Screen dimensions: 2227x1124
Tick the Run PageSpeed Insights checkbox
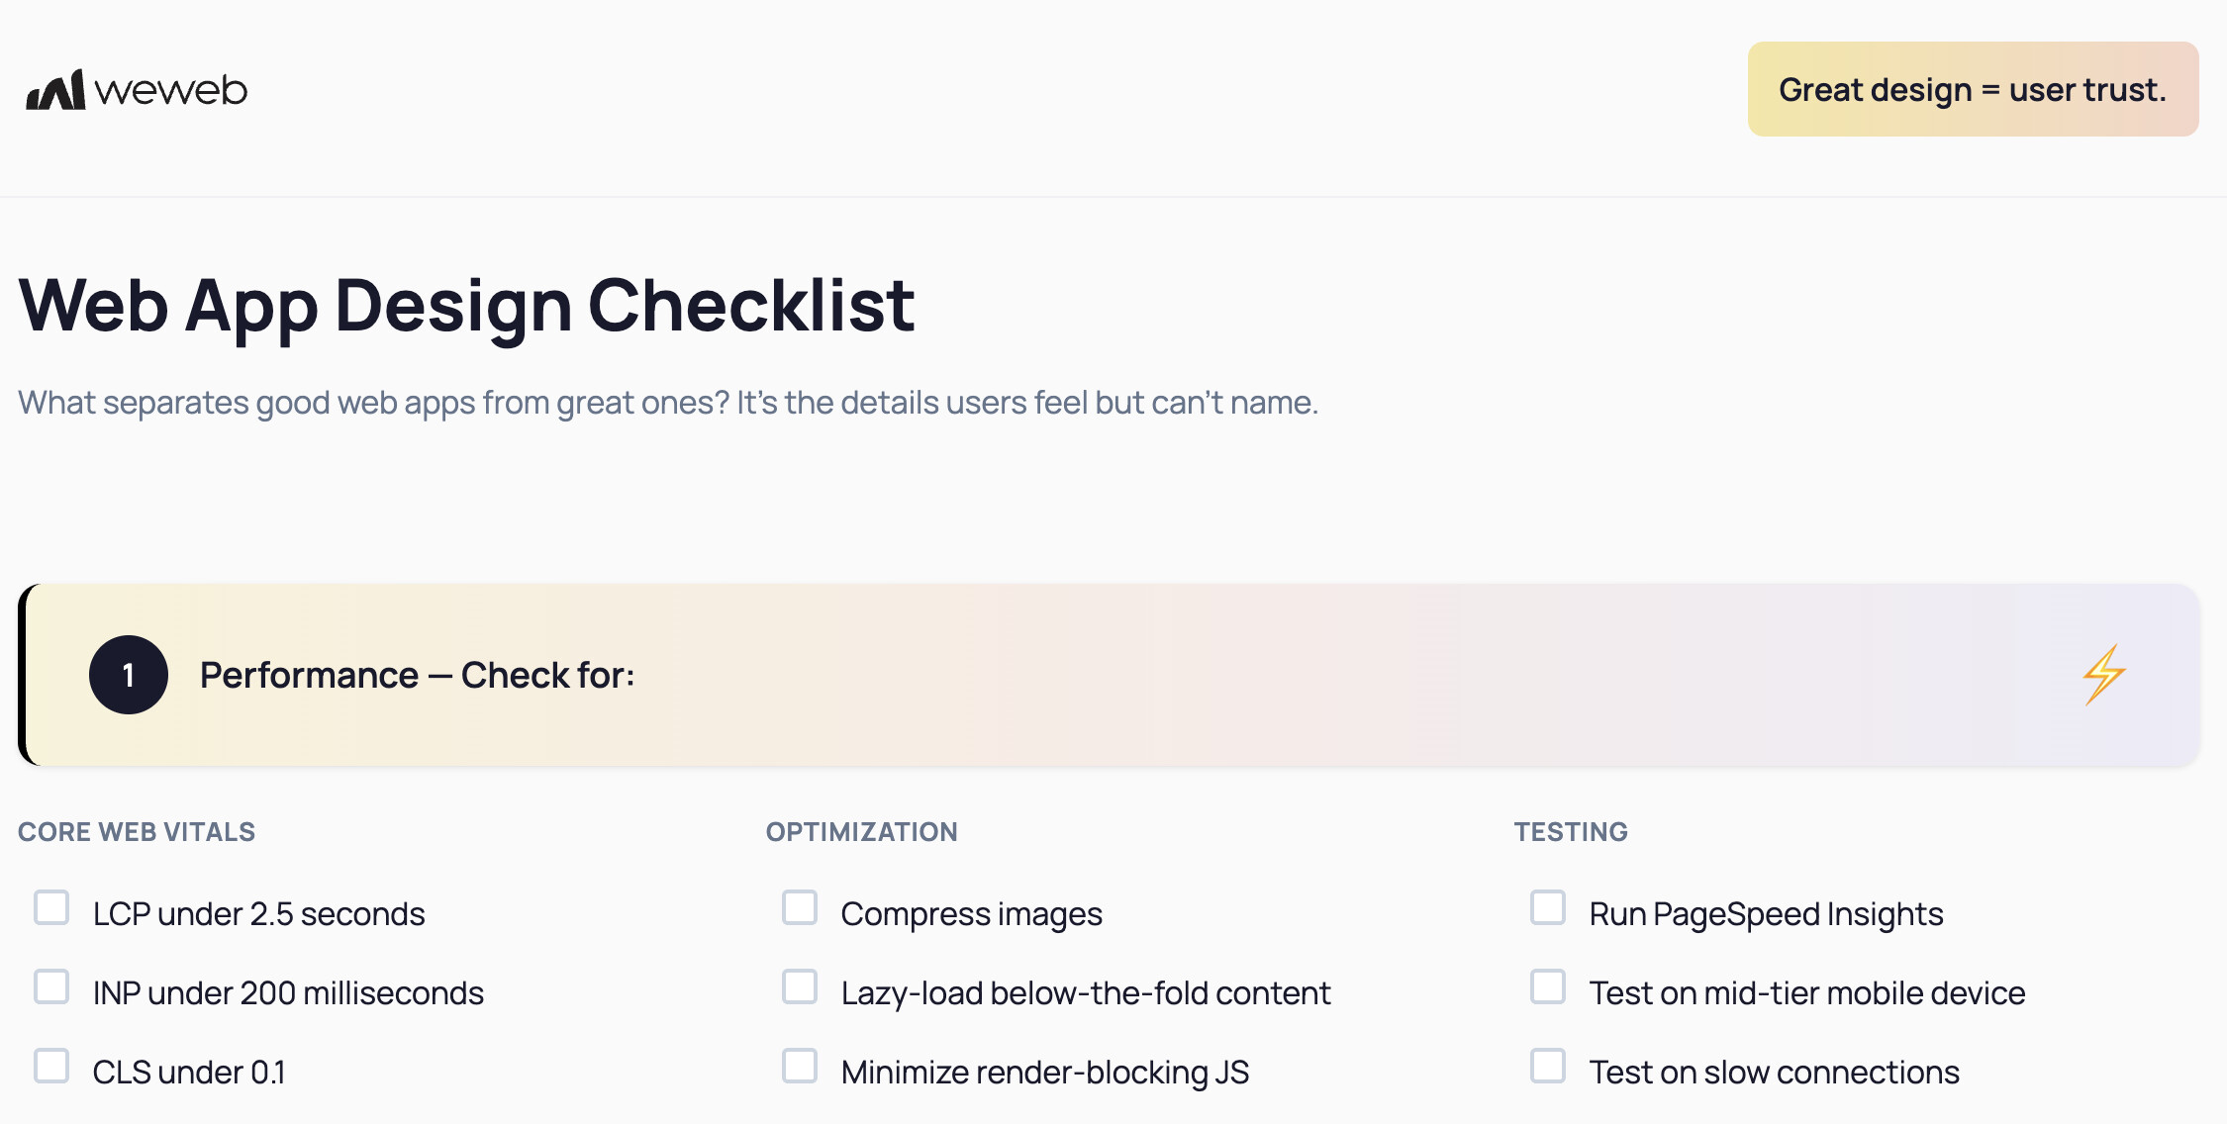pyautogui.click(x=1548, y=908)
